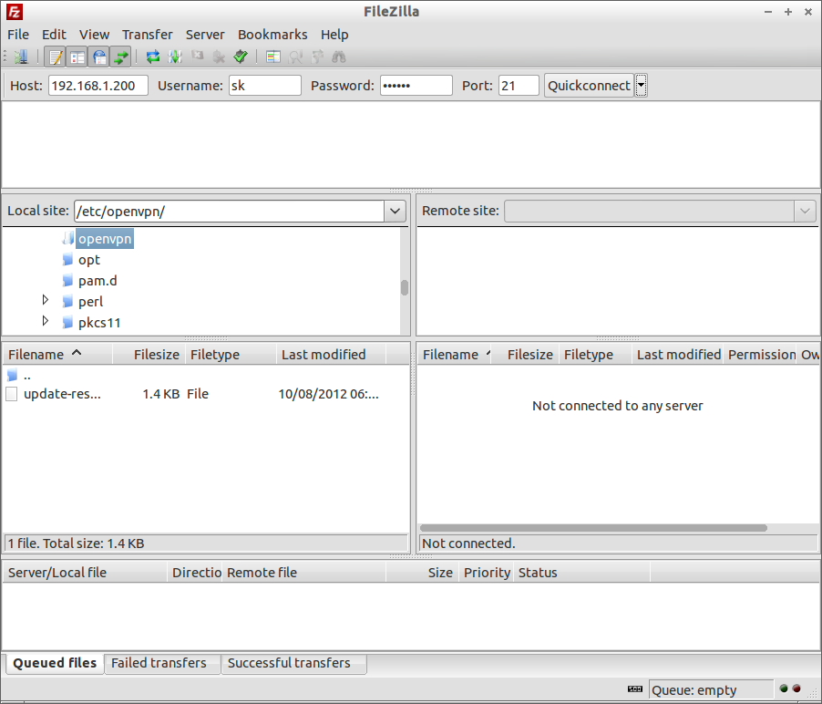
Task: Sort queue by Status column
Action: tap(582, 573)
